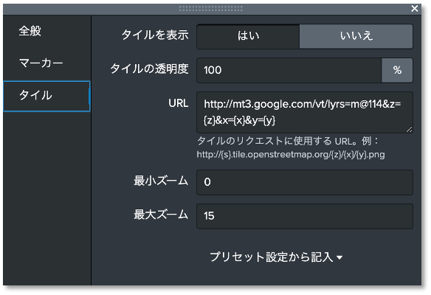Click the URL field label
Screen dimensions: 431x295
[179, 103]
